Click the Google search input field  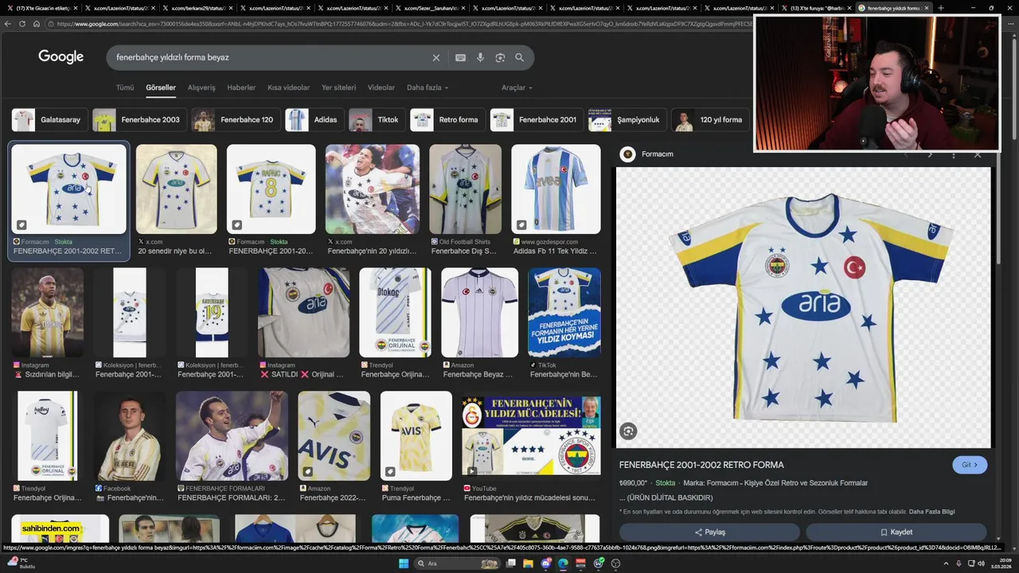pos(271,57)
